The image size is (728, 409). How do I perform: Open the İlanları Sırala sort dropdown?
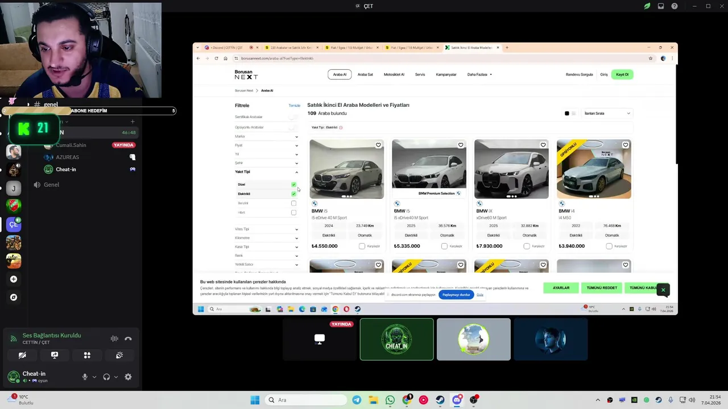(607, 113)
